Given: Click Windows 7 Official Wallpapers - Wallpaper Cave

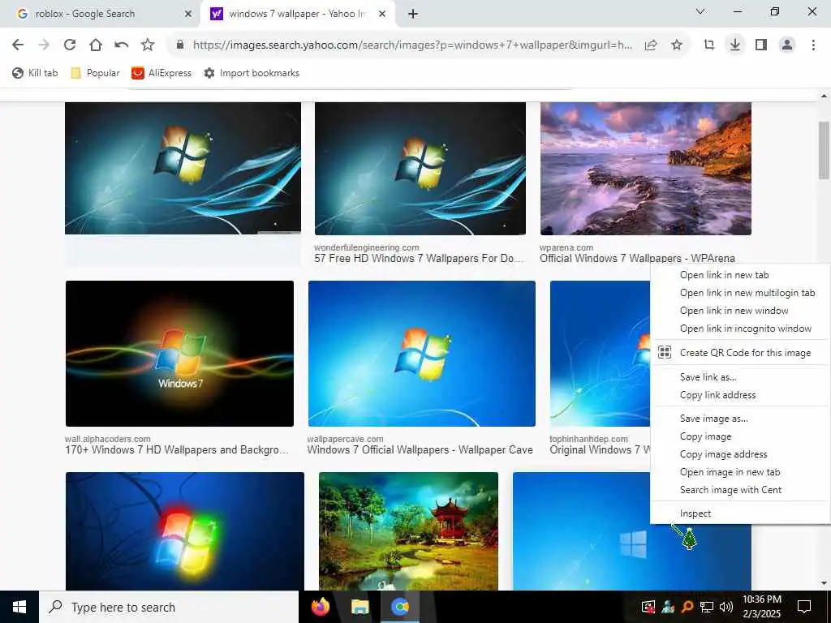Looking at the screenshot, I should tap(420, 449).
